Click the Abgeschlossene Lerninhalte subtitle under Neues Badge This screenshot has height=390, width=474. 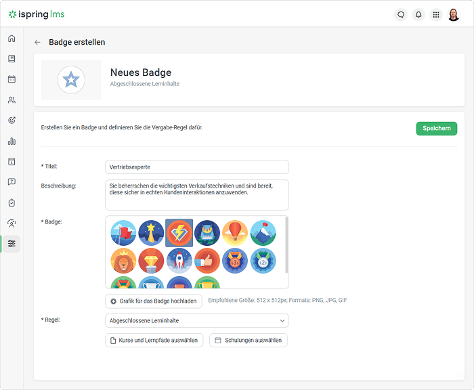145,84
